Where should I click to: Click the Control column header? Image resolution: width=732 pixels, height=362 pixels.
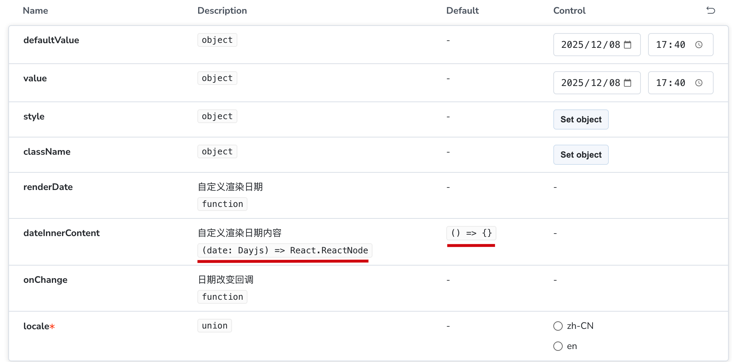pos(569,11)
